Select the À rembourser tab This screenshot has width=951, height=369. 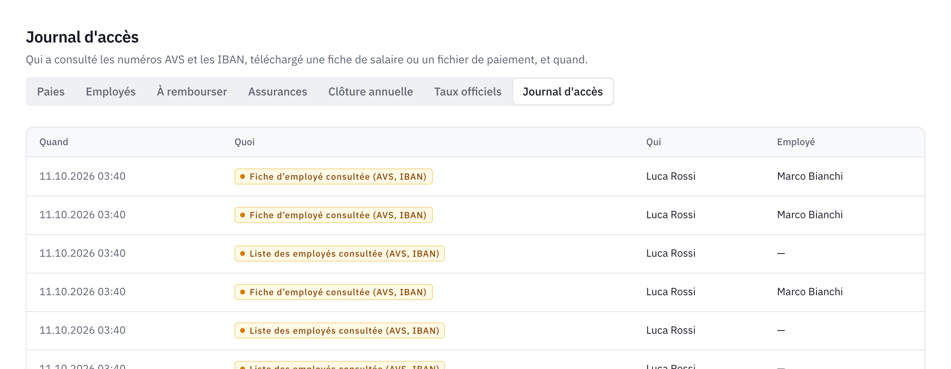(192, 91)
